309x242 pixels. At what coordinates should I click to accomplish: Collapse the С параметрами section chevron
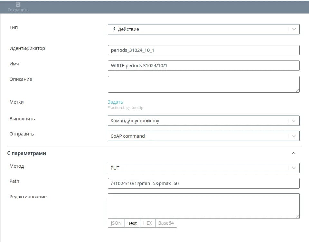click(x=294, y=154)
